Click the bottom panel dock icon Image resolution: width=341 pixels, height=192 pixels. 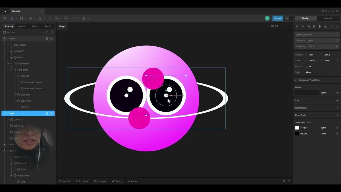click(284, 181)
